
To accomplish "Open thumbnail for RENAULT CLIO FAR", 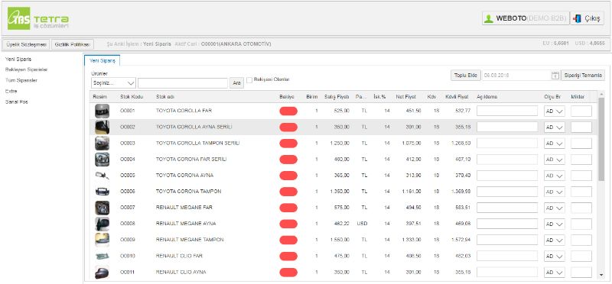I will pos(102,256).
